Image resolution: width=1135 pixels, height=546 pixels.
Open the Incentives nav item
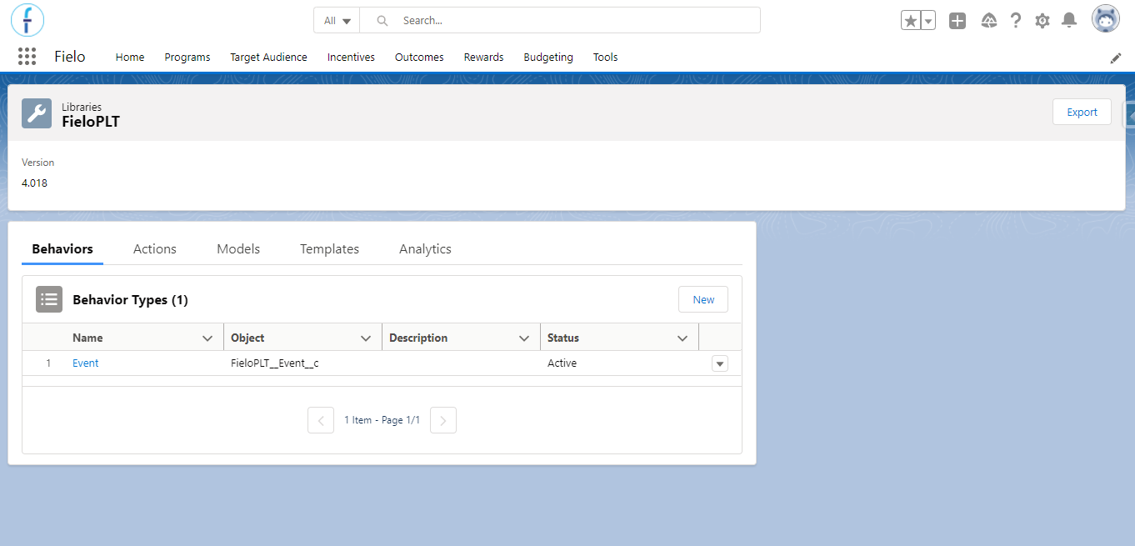351,58
